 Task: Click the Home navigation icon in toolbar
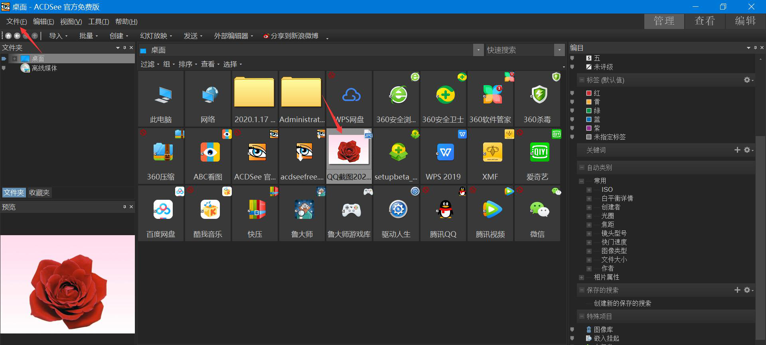click(8, 36)
